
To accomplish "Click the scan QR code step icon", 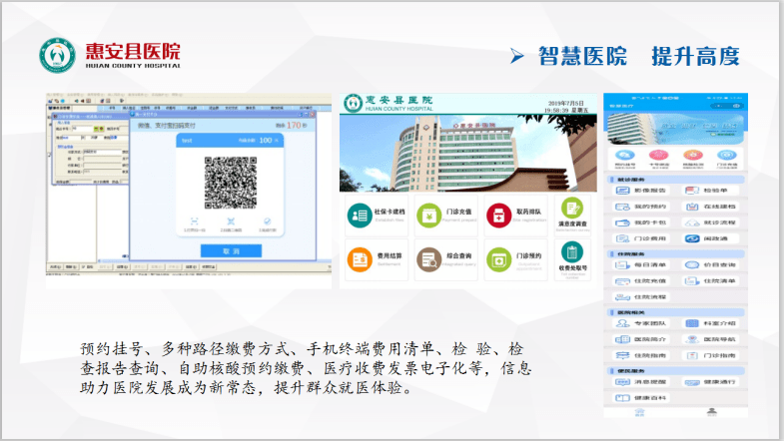I will (x=231, y=221).
